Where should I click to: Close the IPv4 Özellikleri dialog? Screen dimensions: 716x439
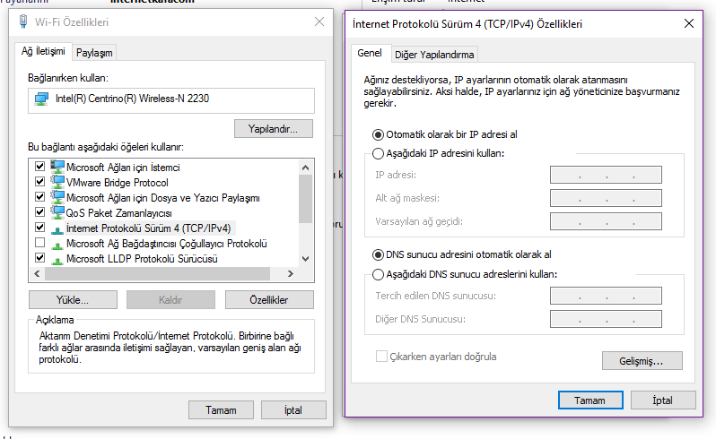tap(689, 23)
